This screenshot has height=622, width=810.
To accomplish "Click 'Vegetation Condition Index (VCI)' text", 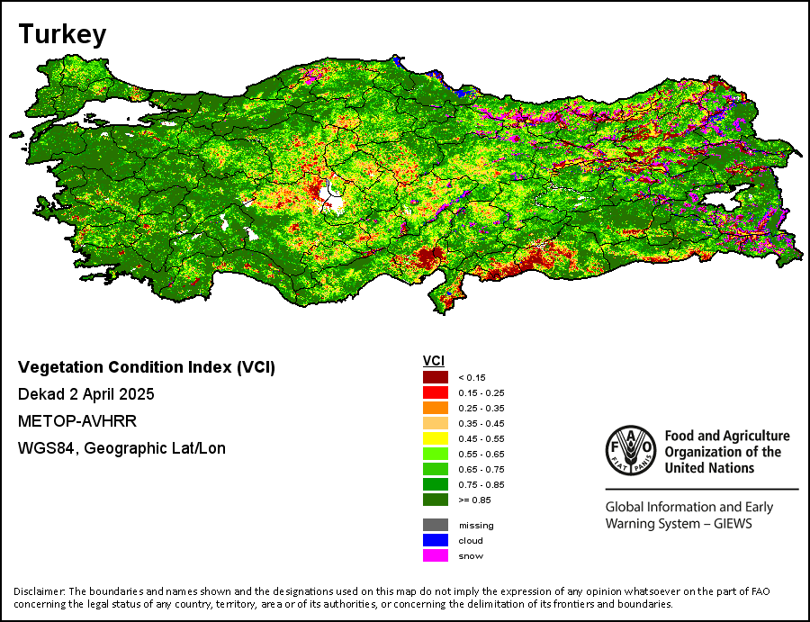I will point(147,367).
